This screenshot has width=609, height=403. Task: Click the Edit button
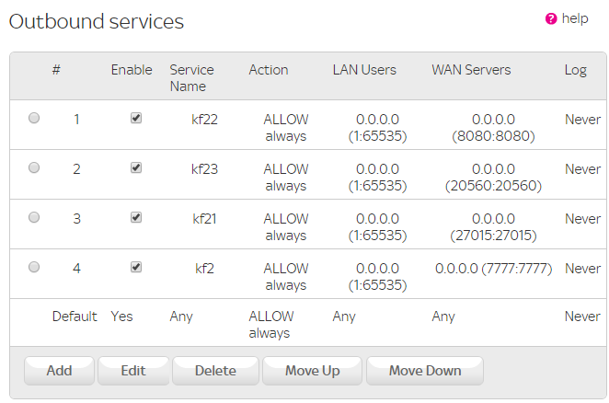tap(133, 371)
